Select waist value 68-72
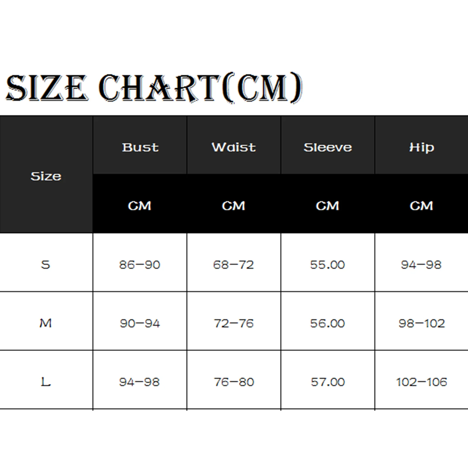 click(x=233, y=265)
